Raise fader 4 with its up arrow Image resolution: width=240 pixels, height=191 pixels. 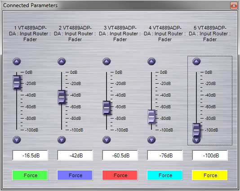pyautogui.click(x=151, y=62)
